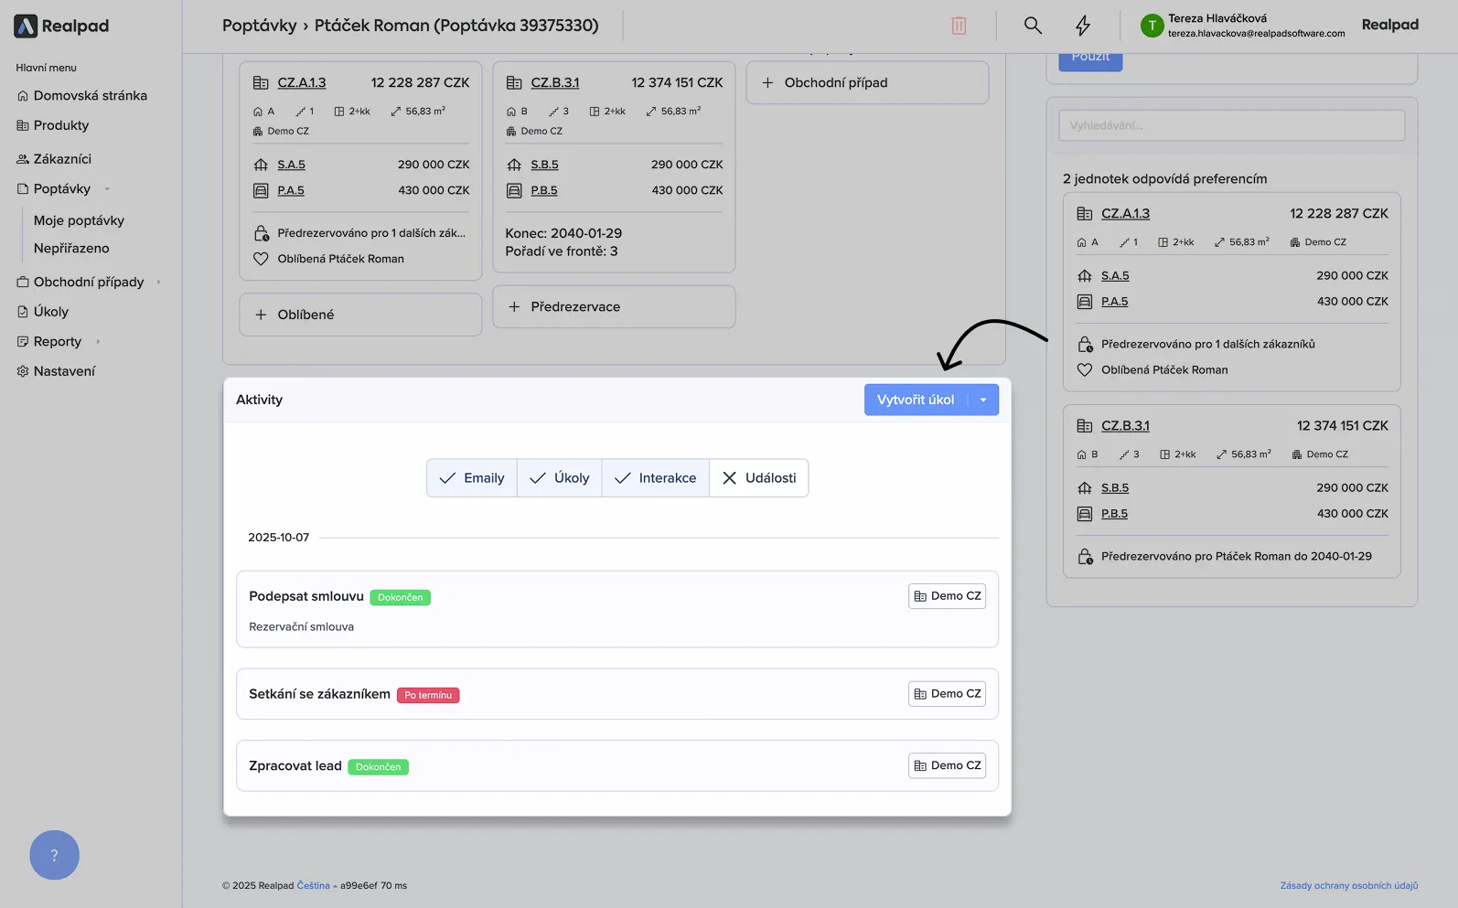Image resolution: width=1458 pixels, height=908 pixels.
Task: Open search with the magnifier icon
Action: coord(1033,26)
